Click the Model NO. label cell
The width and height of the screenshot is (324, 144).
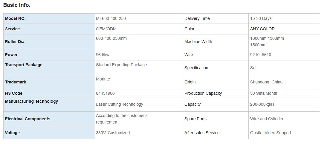(x=16, y=18)
